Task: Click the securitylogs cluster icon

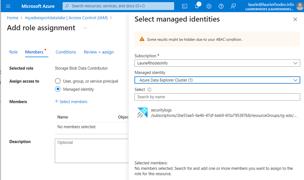Action: pos(142,112)
